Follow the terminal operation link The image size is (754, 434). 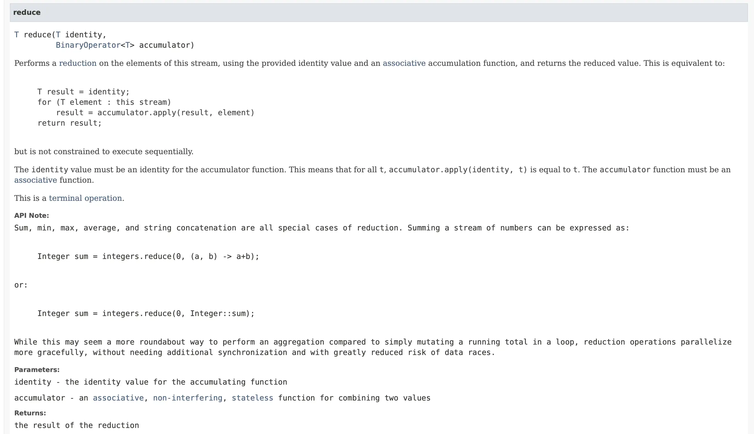tap(85, 198)
